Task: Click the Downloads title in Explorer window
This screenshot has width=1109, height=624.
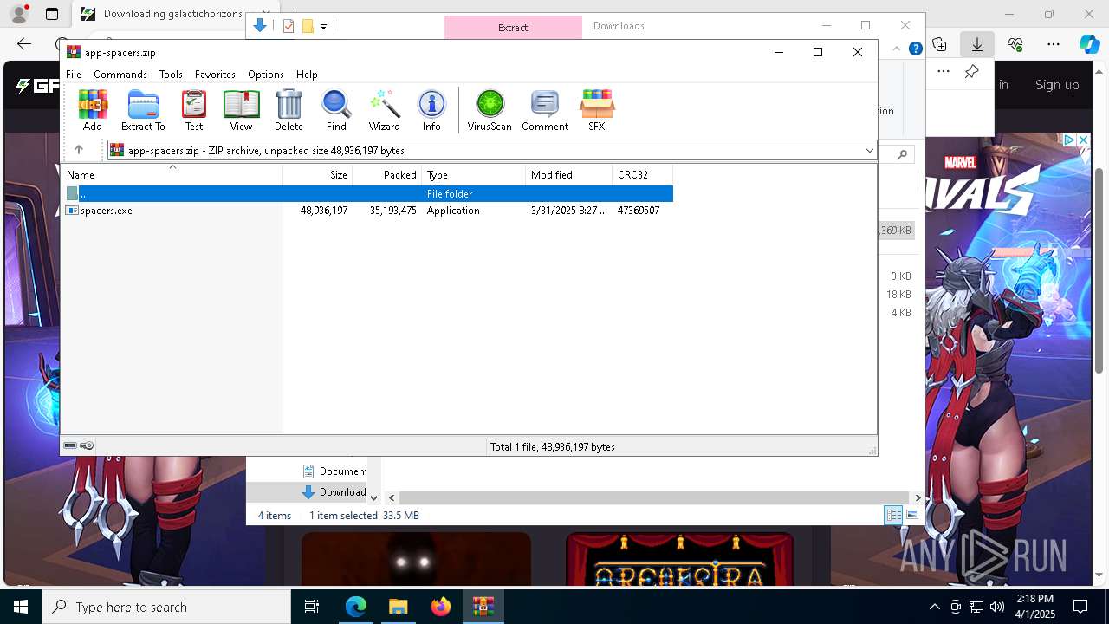Action: [619, 26]
